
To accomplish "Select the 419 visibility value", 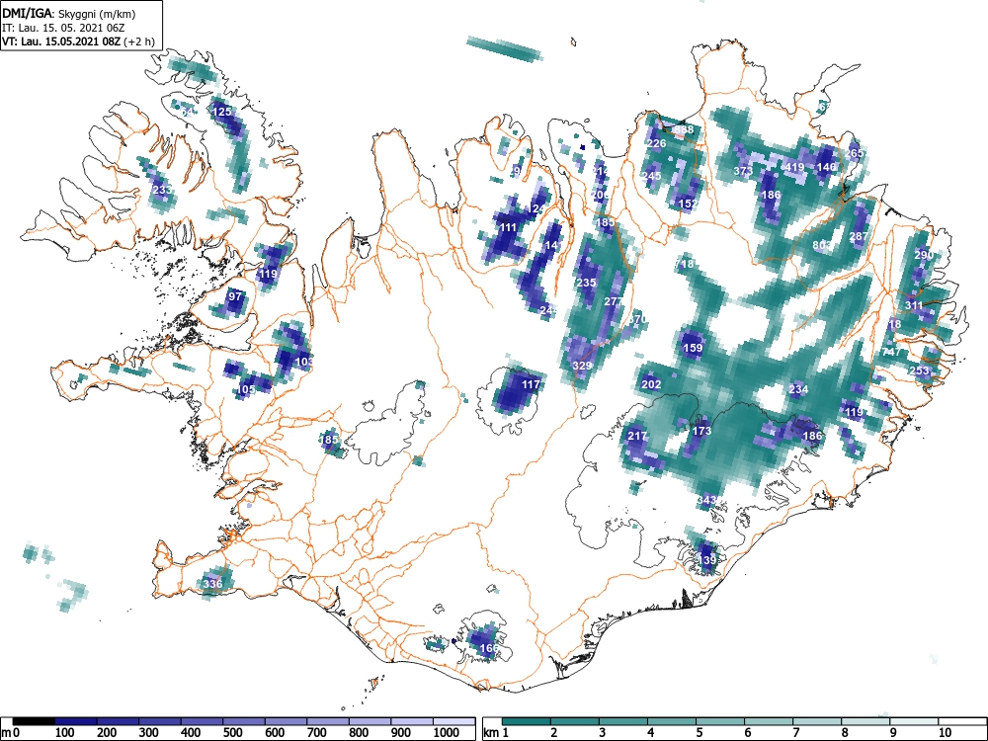I will [x=794, y=167].
